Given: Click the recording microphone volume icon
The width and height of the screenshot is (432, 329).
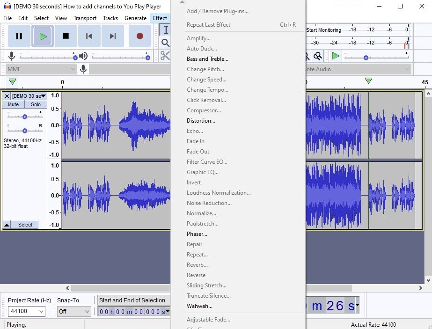Looking at the screenshot, I should click(x=12, y=56).
